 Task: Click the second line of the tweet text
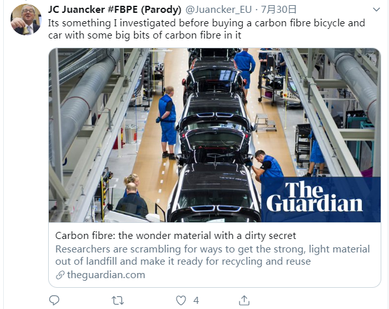point(144,35)
